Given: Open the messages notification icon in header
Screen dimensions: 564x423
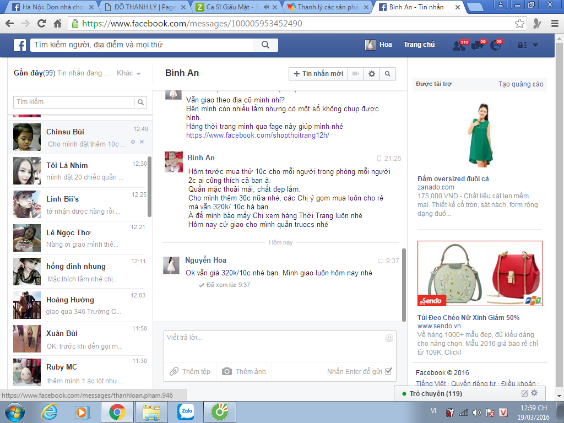Looking at the screenshot, I should (x=477, y=46).
